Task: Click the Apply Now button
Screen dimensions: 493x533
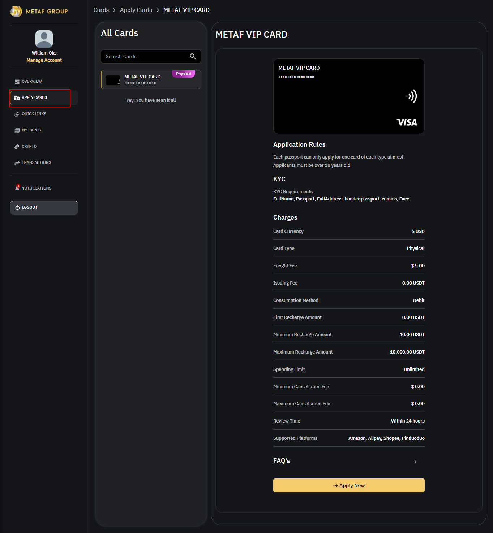Action: click(x=349, y=485)
